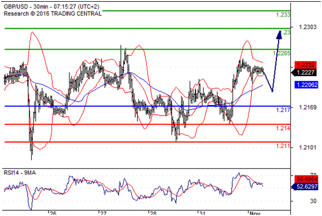Select the 28 date marker on time axis

(153, 214)
